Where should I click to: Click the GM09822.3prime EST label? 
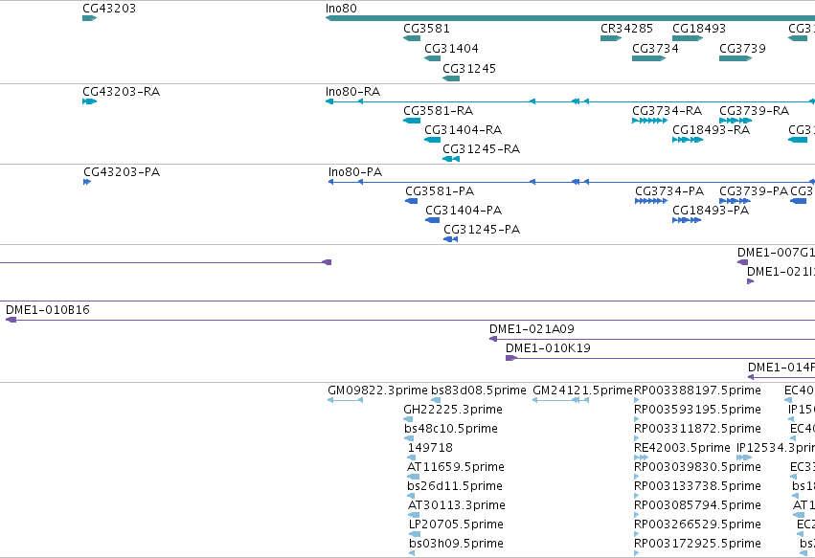click(x=378, y=391)
